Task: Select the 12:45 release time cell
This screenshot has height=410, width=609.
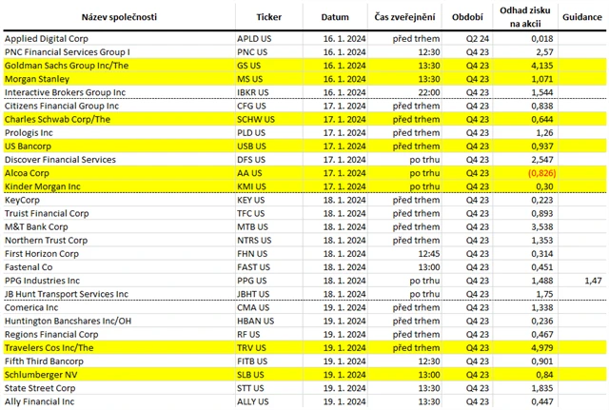Action: point(428,254)
